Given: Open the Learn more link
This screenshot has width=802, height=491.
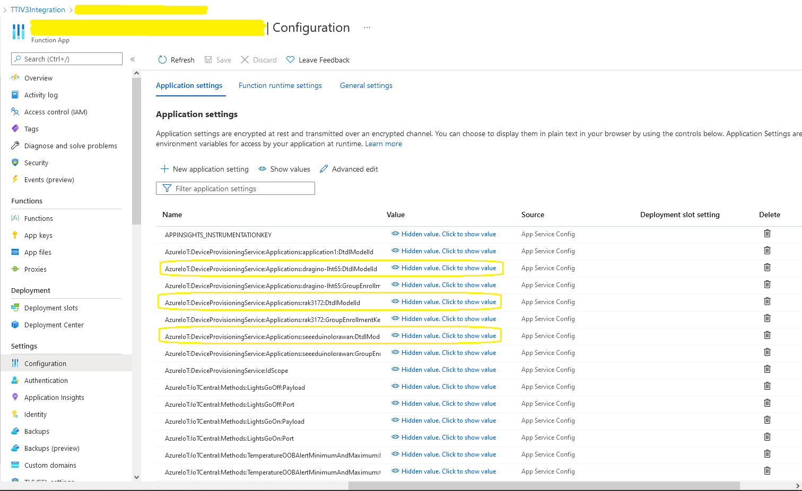Looking at the screenshot, I should coord(383,144).
